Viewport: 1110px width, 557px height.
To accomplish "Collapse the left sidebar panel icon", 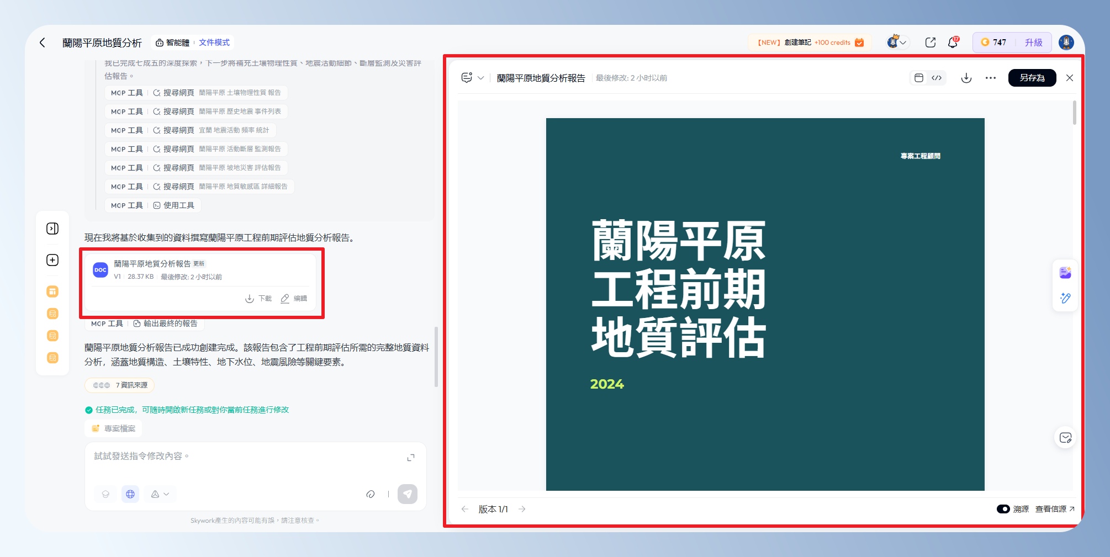I will click(x=52, y=229).
